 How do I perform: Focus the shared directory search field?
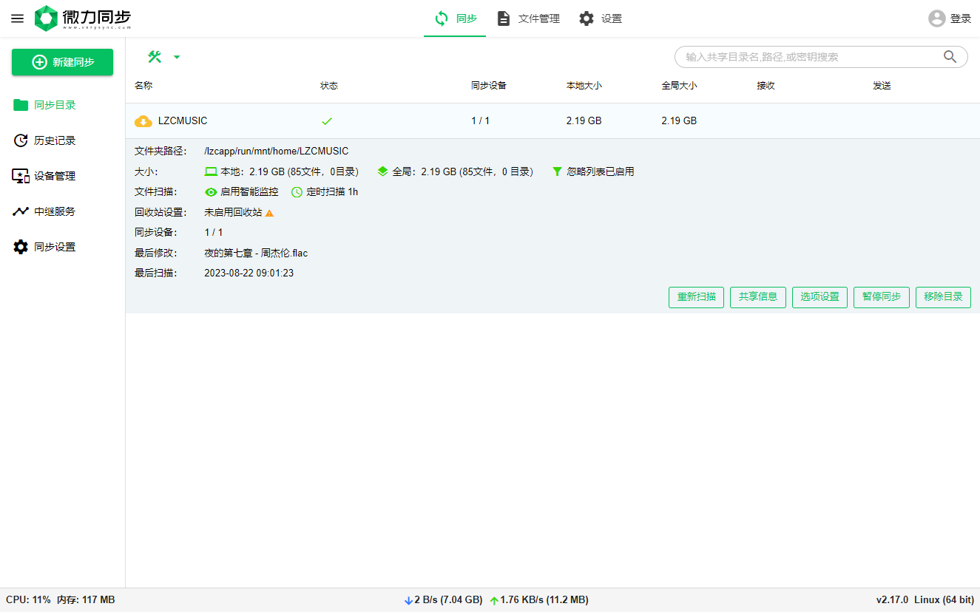pos(812,57)
